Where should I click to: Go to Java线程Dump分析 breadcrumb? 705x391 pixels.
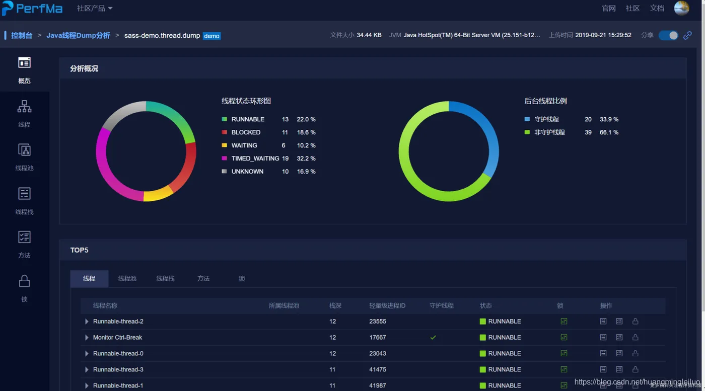click(78, 36)
